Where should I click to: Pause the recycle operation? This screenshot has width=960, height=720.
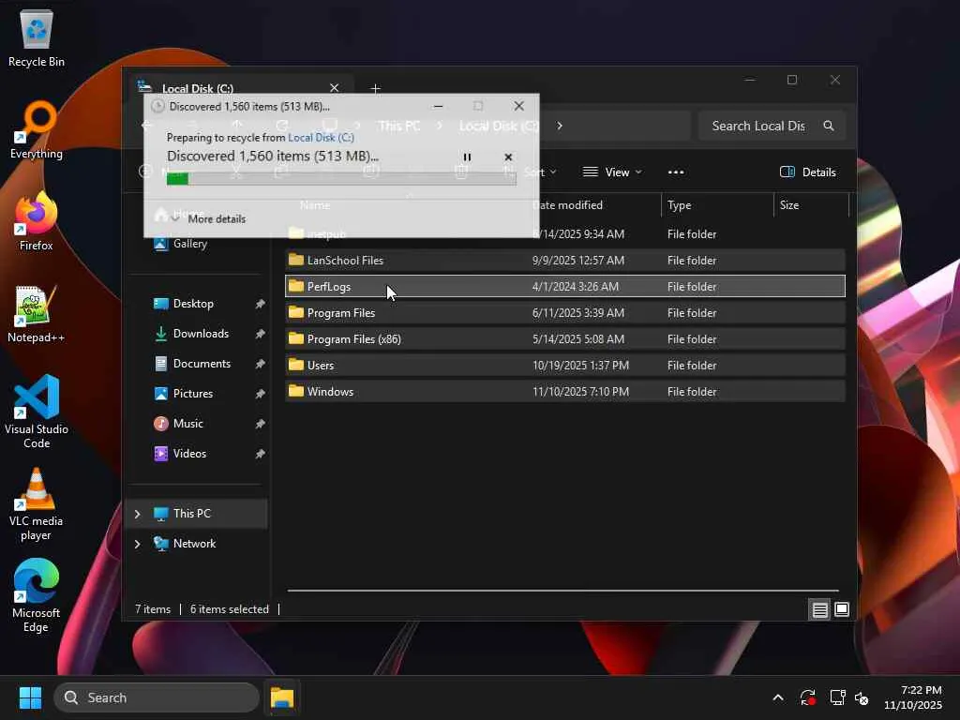(467, 157)
